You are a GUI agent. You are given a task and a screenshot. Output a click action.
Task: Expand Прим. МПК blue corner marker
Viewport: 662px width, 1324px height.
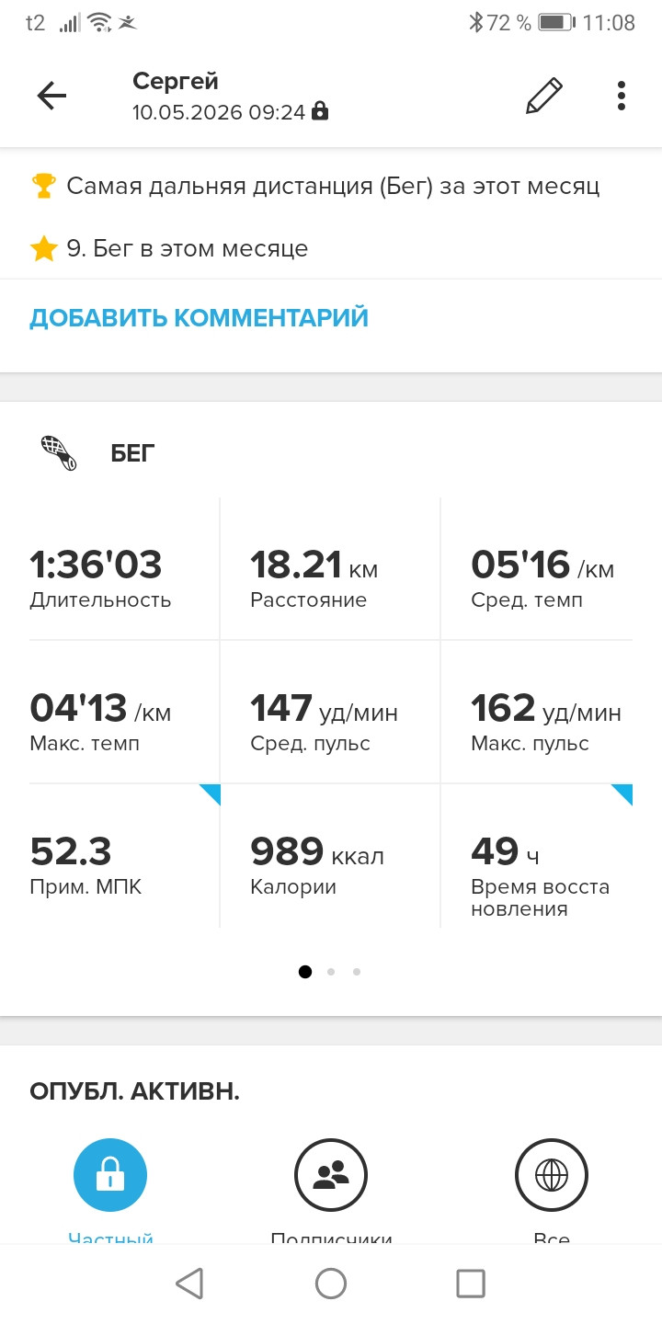(x=210, y=794)
